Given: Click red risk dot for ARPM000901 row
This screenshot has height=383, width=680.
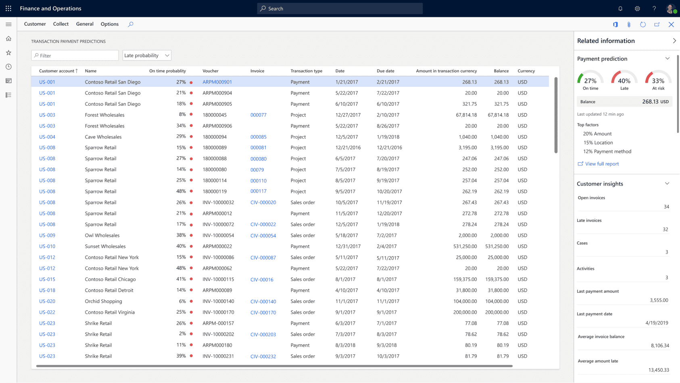Looking at the screenshot, I should click(191, 82).
